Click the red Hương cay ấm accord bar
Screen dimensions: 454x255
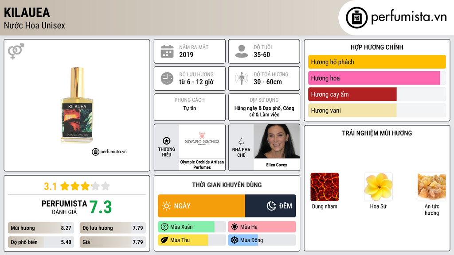(x=377, y=94)
